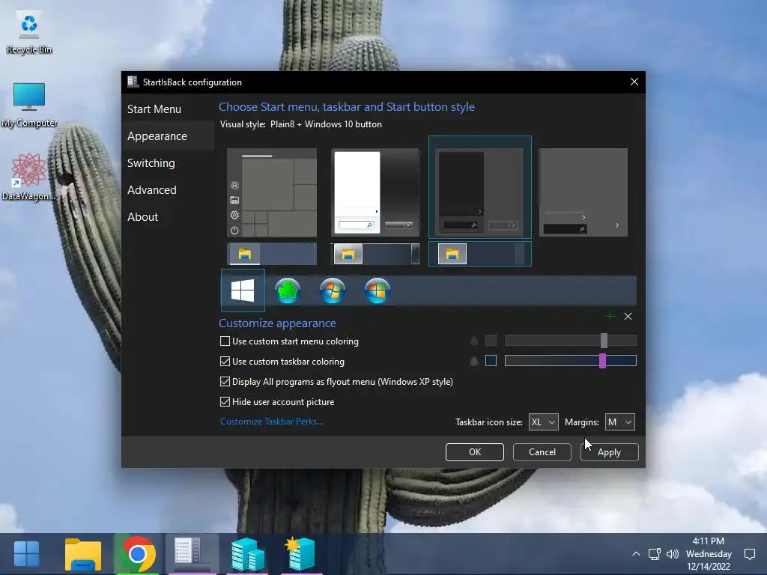Open File Explorer from the taskbar

click(82, 555)
